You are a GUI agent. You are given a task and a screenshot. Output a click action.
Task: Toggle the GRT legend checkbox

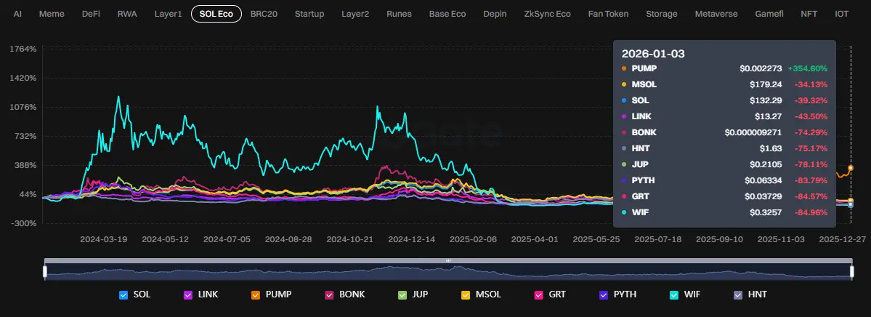(538, 294)
